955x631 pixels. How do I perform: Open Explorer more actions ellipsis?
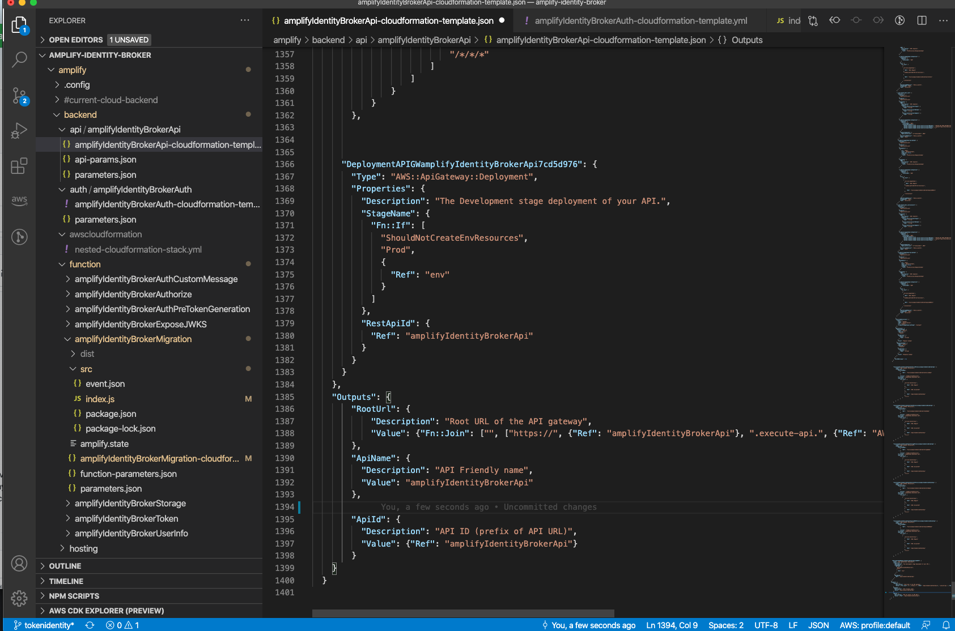[245, 20]
